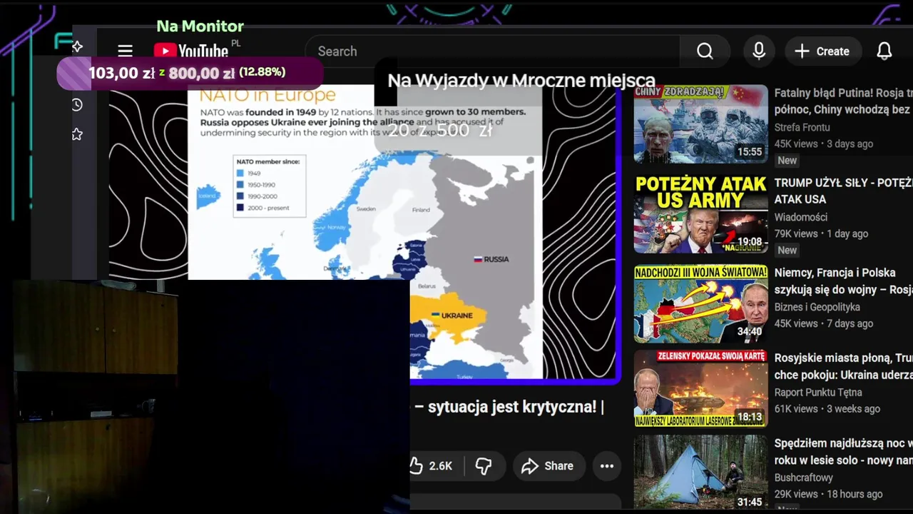The image size is (913, 514).
Task: Share the video using the Share button
Action: [x=548, y=466]
